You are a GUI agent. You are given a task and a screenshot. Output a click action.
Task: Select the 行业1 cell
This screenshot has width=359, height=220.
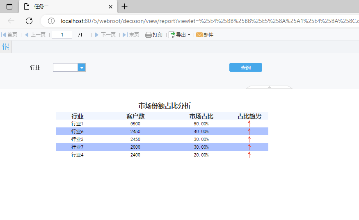77,124
